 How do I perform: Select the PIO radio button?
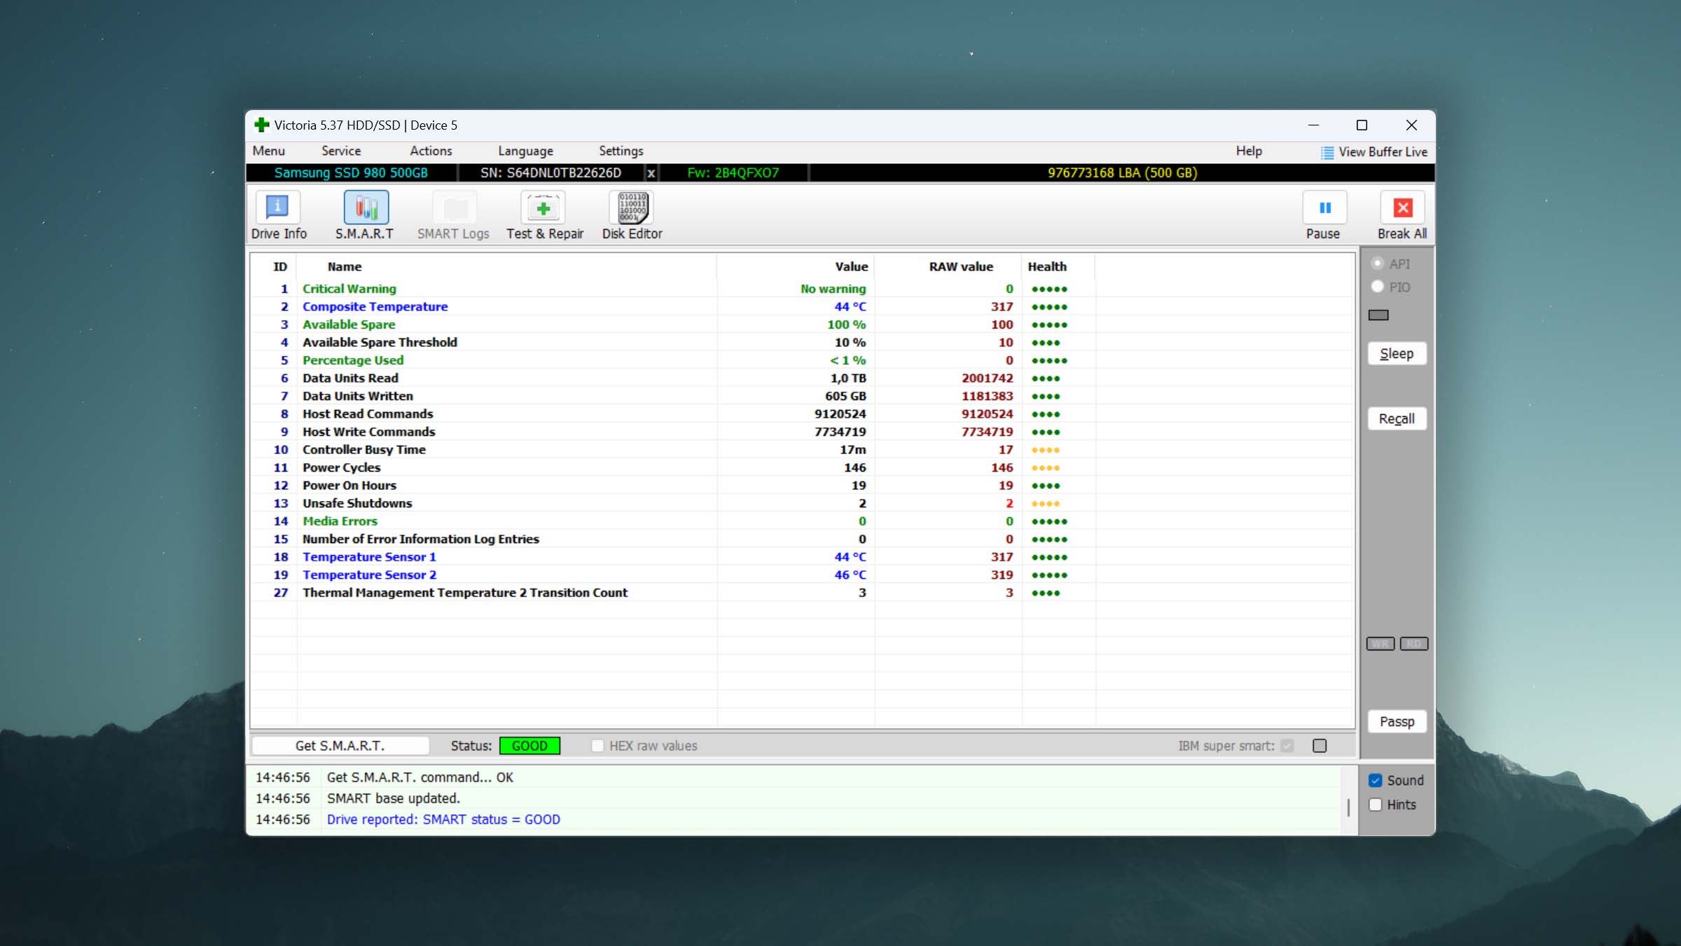point(1378,287)
